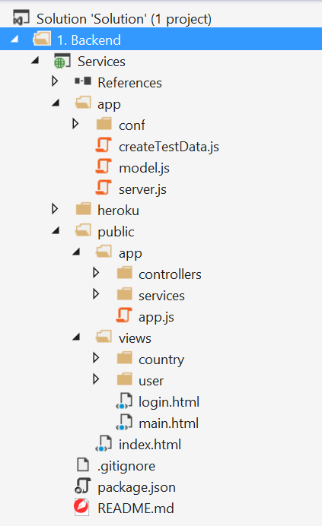Click the main.html file icon
The image size is (322, 526).
(124, 422)
